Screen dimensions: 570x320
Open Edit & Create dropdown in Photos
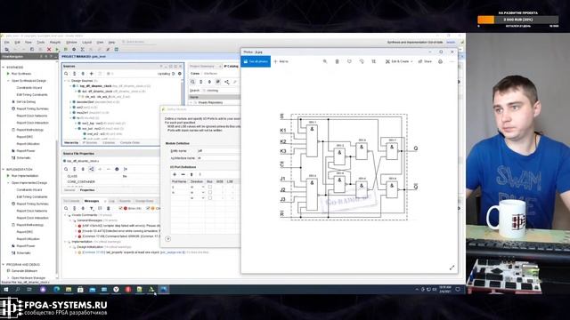[x=399, y=61]
